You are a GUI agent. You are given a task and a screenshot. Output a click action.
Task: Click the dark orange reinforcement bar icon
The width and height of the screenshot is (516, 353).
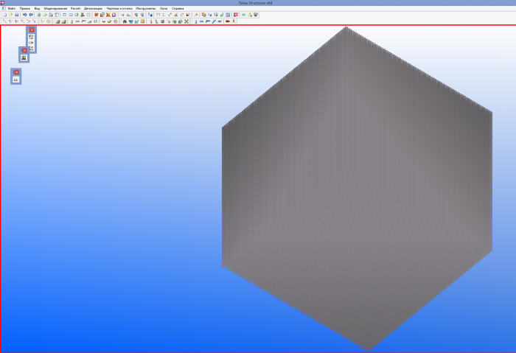click(x=227, y=21)
